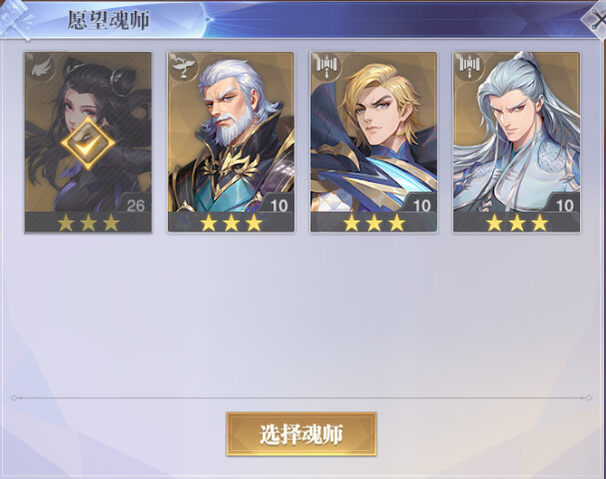606x479 pixels.
Task: Click the three-star rating under blond hero
Action: 373,223
